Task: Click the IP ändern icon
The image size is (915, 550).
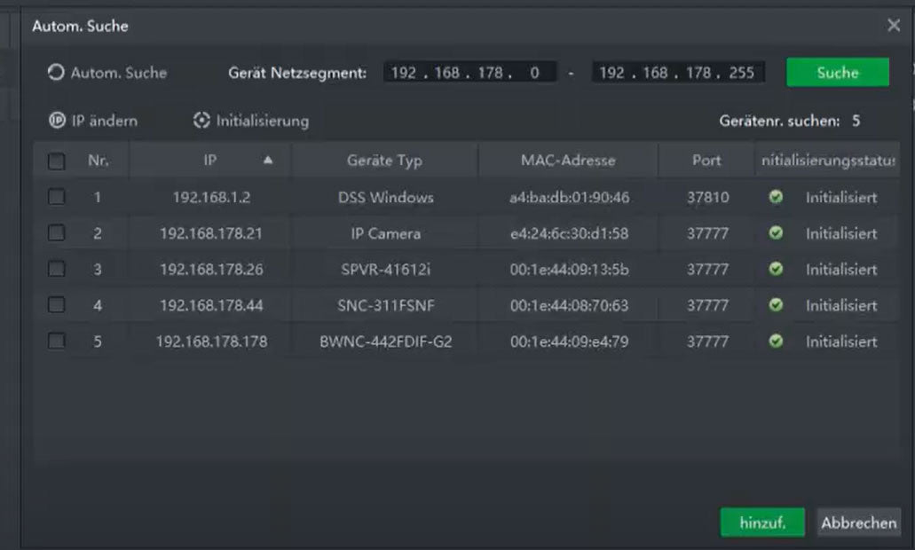Action: tap(57, 121)
